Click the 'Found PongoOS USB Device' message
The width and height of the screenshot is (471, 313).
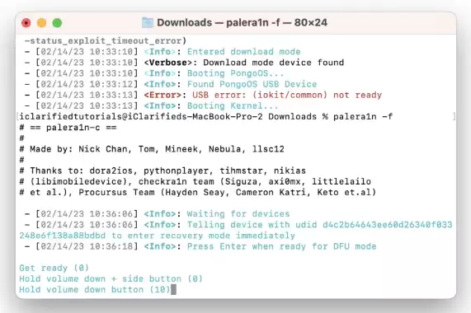click(252, 84)
